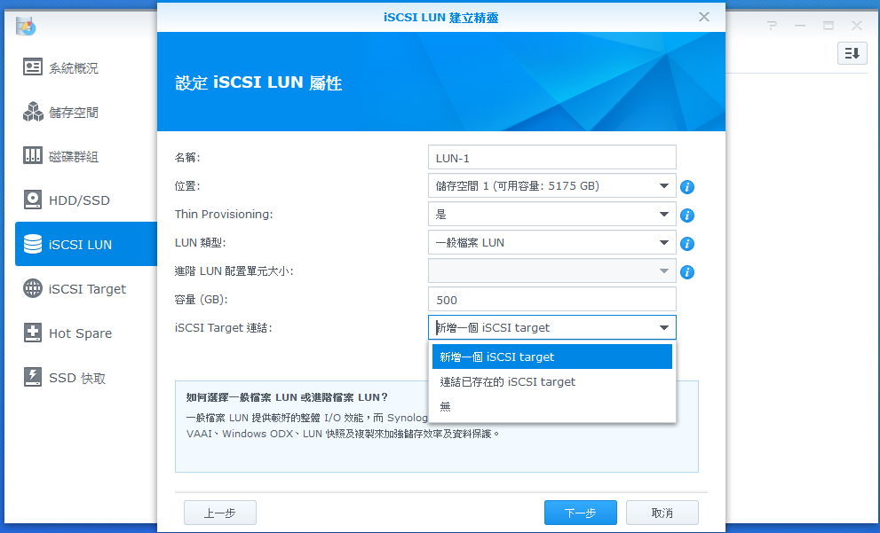880x533 pixels.
Task: Close the iSCSI LUN 建立精靈 dialog
Action: coord(704,17)
